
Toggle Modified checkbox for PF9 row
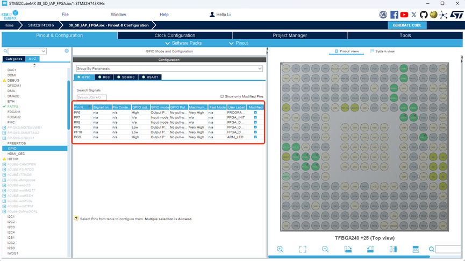(x=255, y=127)
